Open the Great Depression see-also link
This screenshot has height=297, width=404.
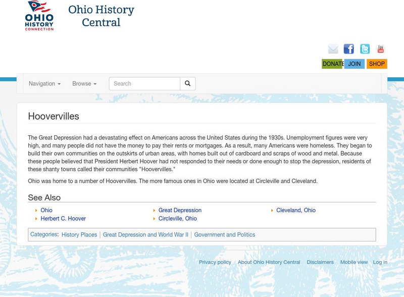180,210
